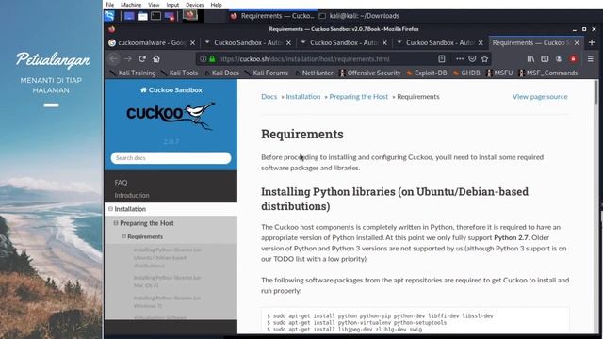The image size is (603, 339).
Task: Open GHDB bookmark
Action: pyautogui.click(x=466, y=73)
